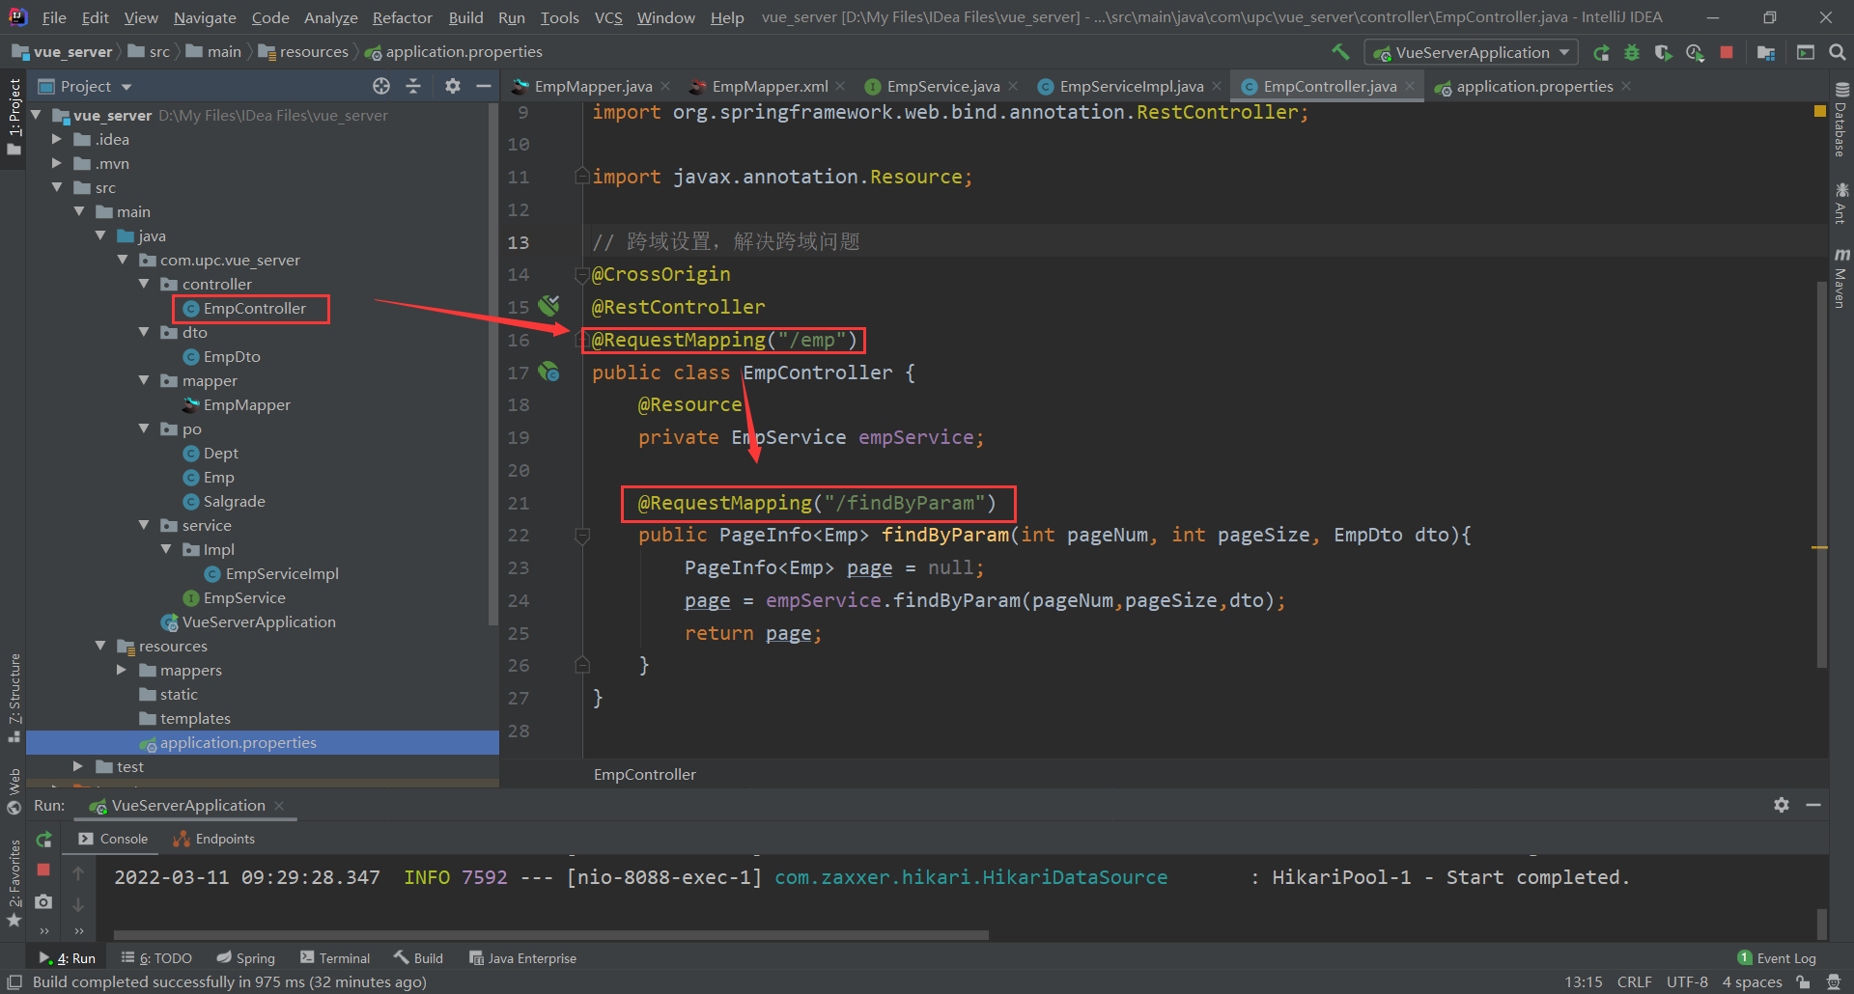1854x994 pixels.
Task: Switch to EmpServiceImpl.java tab
Action: point(1131,86)
